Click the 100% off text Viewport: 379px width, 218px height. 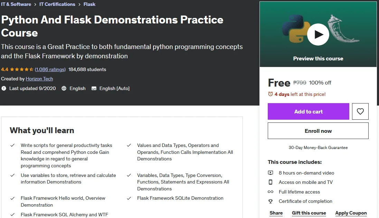320,82
